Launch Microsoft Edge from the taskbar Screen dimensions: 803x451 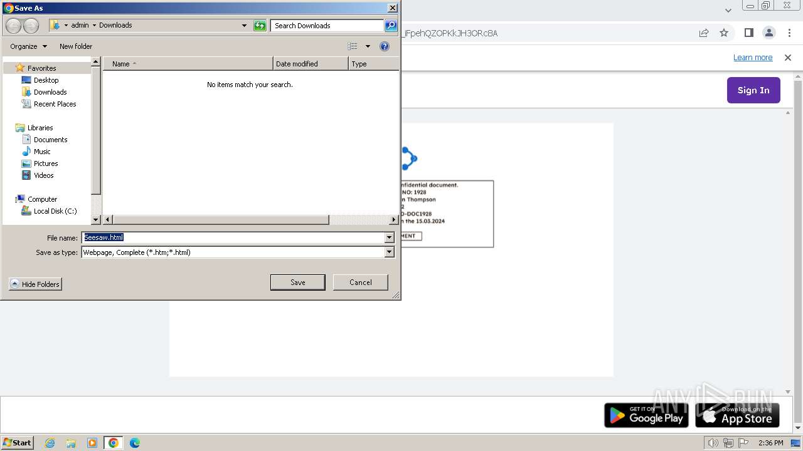tap(134, 443)
